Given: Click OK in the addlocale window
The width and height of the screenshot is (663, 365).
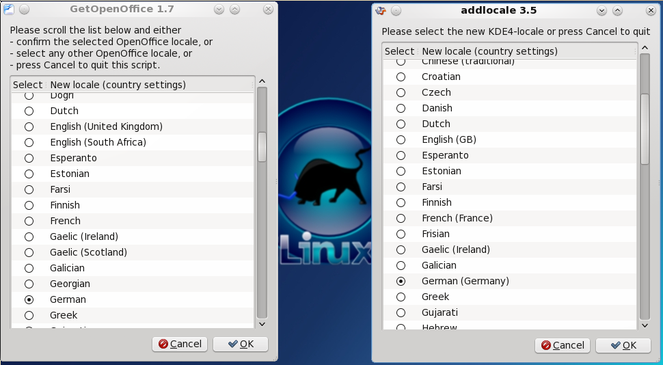Looking at the screenshot, I should 623,346.
